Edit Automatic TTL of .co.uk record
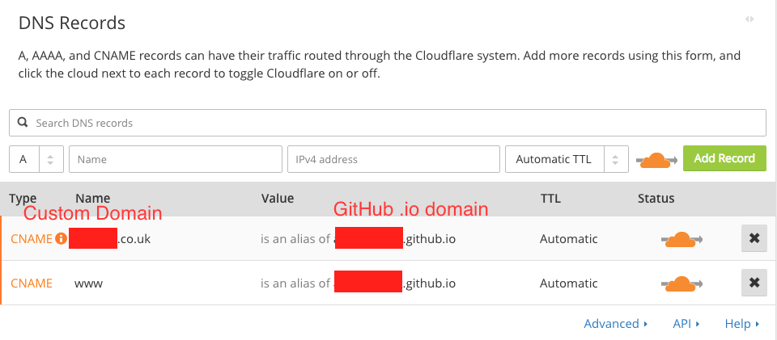777x340 pixels. point(568,239)
